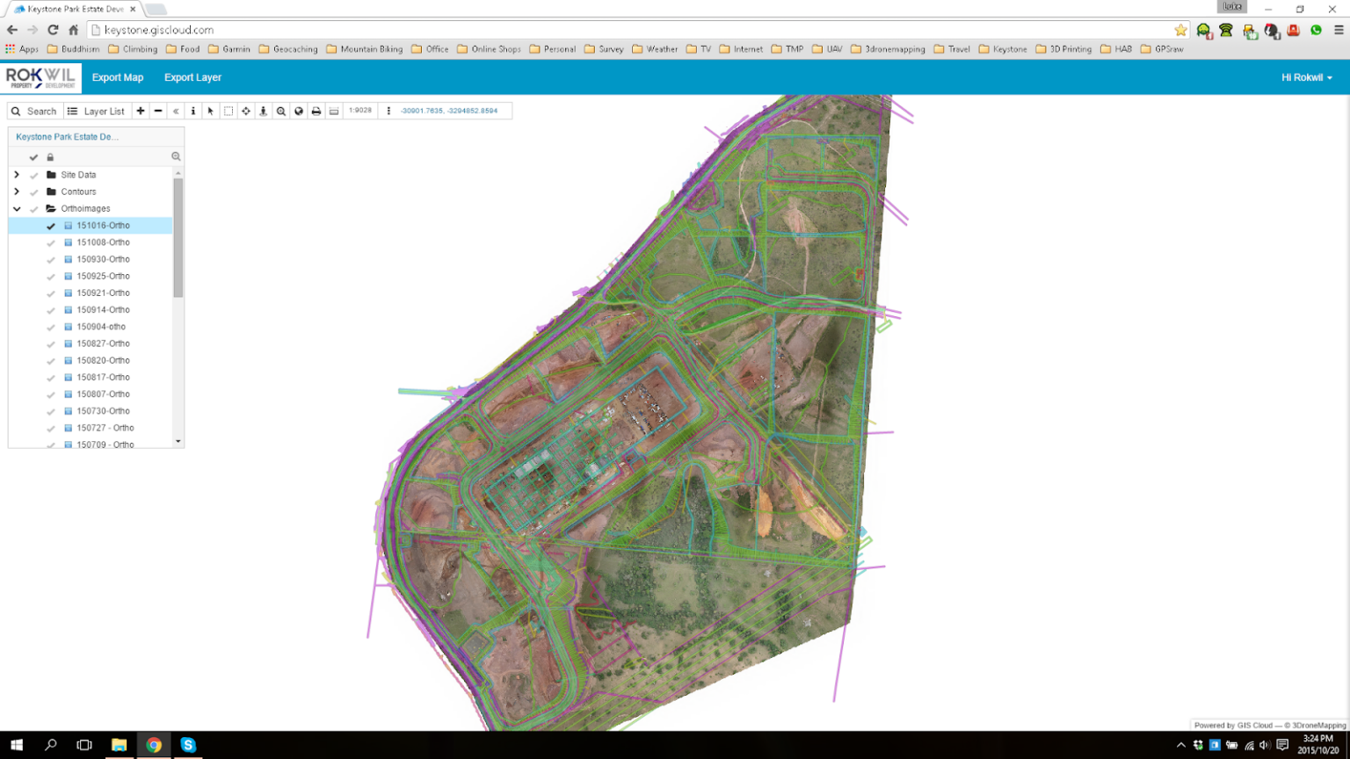Select the zoom out (−) tool
Viewport: 1350px width, 759px height.
click(158, 111)
